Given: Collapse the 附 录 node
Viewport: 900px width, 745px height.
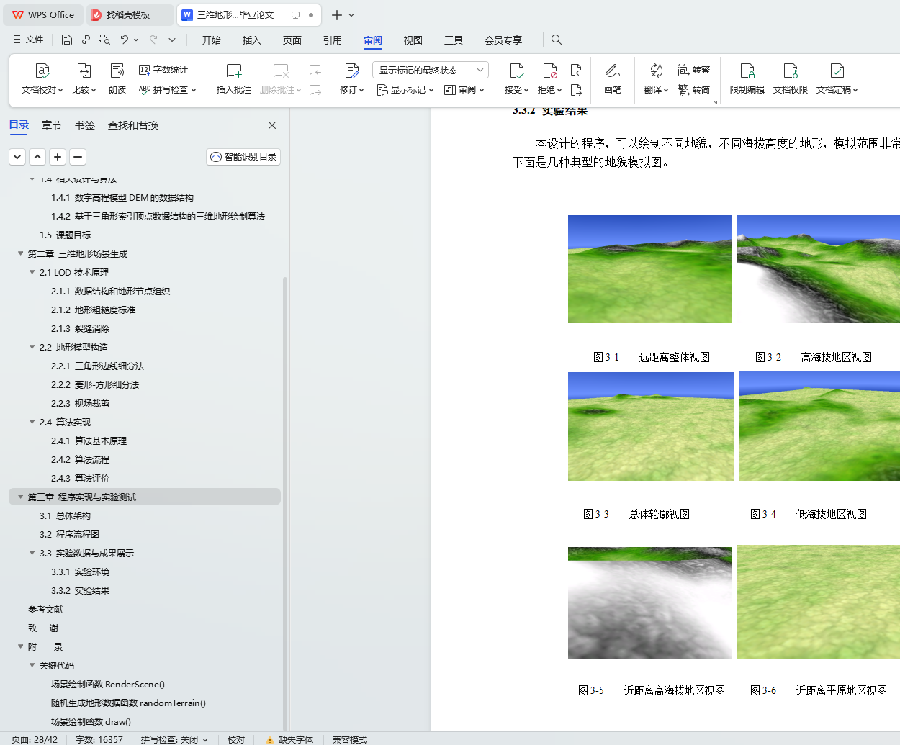Looking at the screenshot, I should (x=20, y=646).
